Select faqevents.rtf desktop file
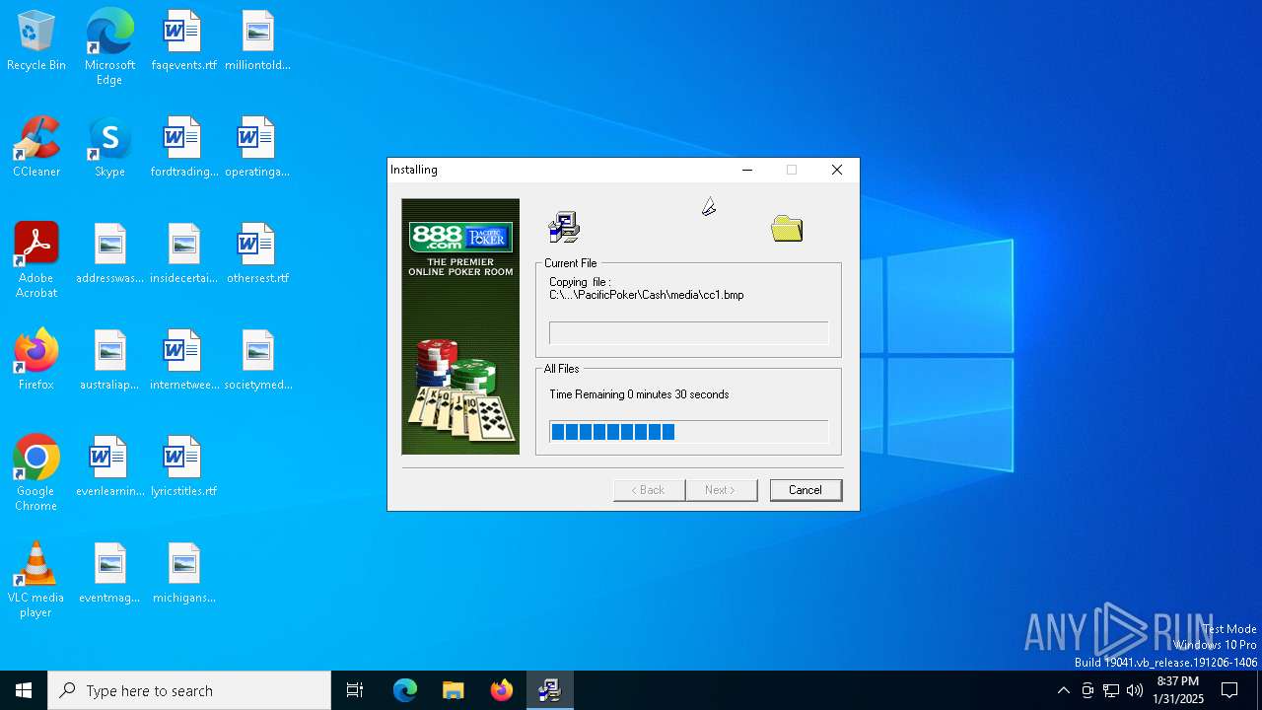This screenshot has width=1262, height=710. tap(183, 40)
